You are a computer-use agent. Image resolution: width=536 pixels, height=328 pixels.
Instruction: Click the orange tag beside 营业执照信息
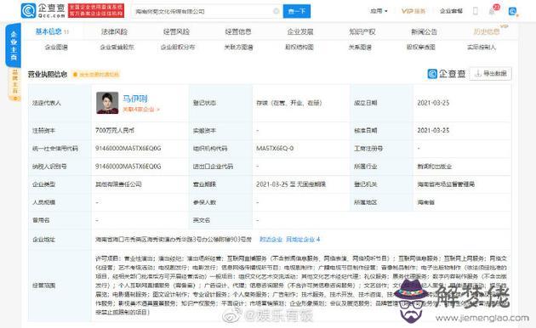point(96,75)
